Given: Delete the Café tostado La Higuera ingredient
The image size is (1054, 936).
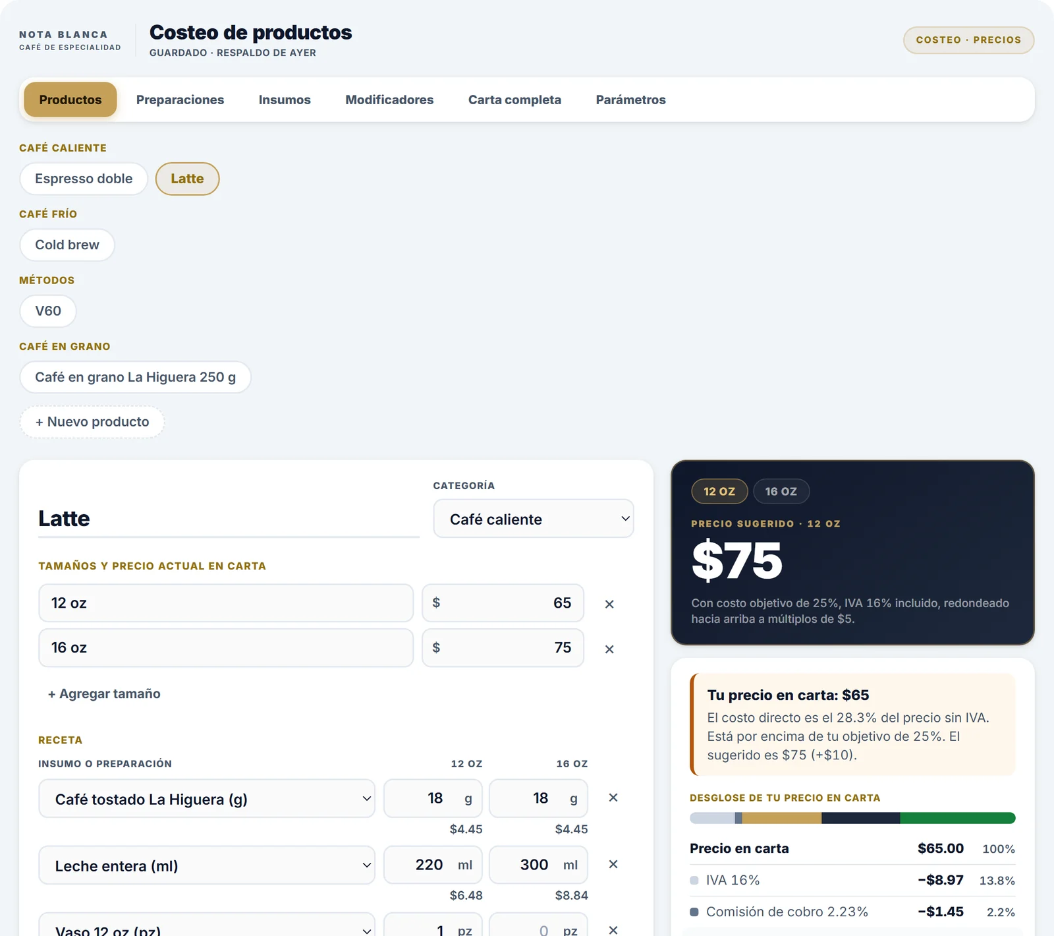Looking at the screenshot, I should click(x=613, y=798).
